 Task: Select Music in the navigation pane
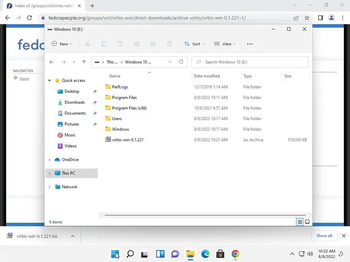(x=70, y=135)
